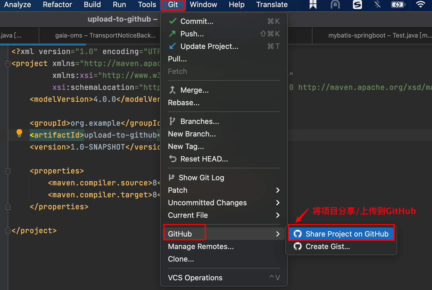Viewport: 432px width, 290px height.
Task: Click Share Project on GitHub
Action: (x=341, y=234)
